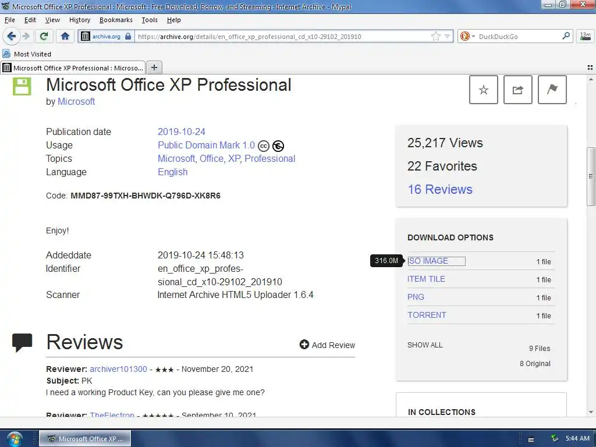596x447 pixels.
Task: Open the File menu
Action: coord(9,20)
